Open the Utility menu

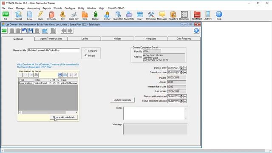[81, 8]
